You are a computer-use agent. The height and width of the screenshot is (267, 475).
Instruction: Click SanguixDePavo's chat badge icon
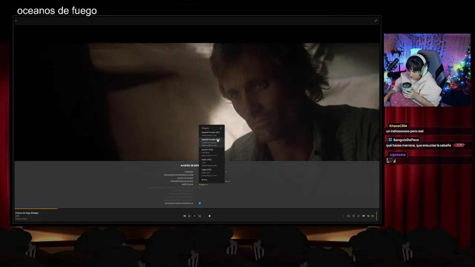pos(390,140)
